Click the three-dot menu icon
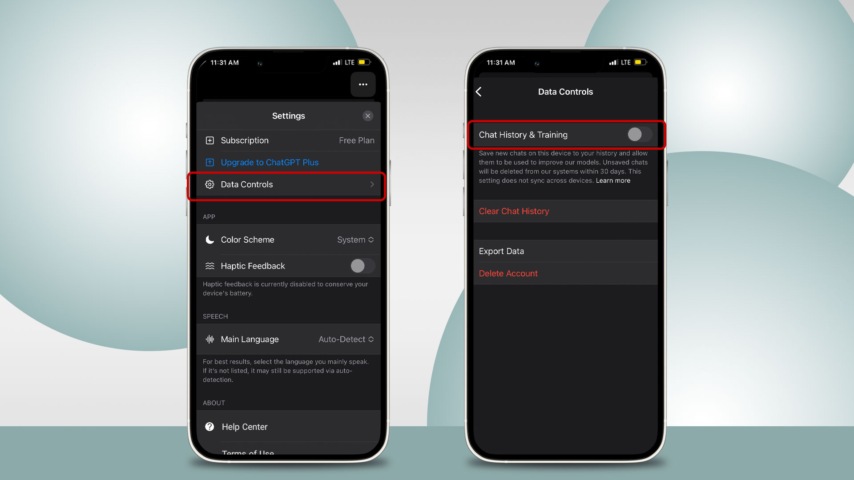 [363, 84]
